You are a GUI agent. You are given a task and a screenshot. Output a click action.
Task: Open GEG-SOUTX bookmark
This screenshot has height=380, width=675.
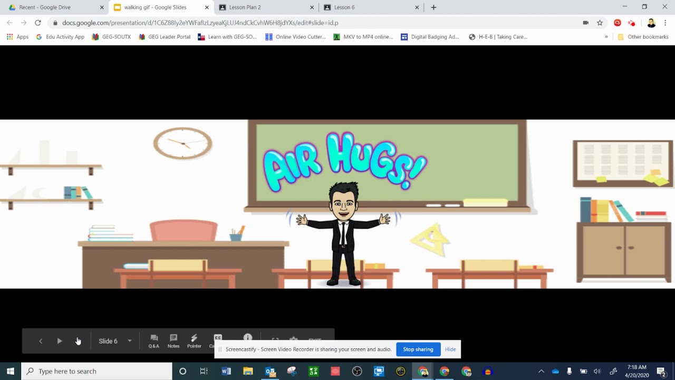pos(111,37)
